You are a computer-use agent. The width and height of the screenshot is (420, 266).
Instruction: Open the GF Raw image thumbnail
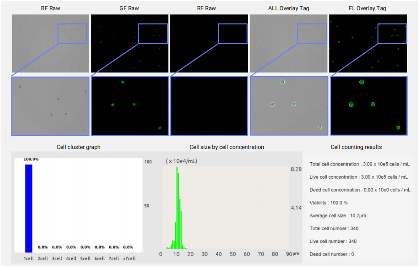coord(129,43)
